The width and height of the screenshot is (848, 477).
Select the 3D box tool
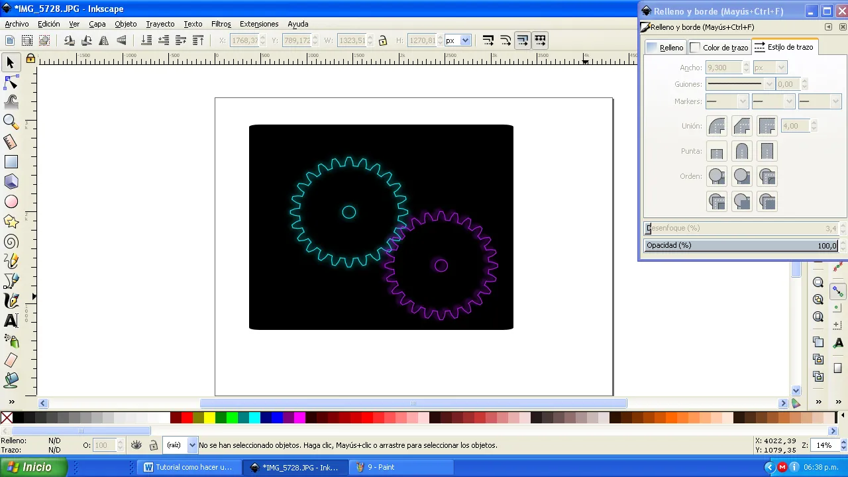point(11,182)
